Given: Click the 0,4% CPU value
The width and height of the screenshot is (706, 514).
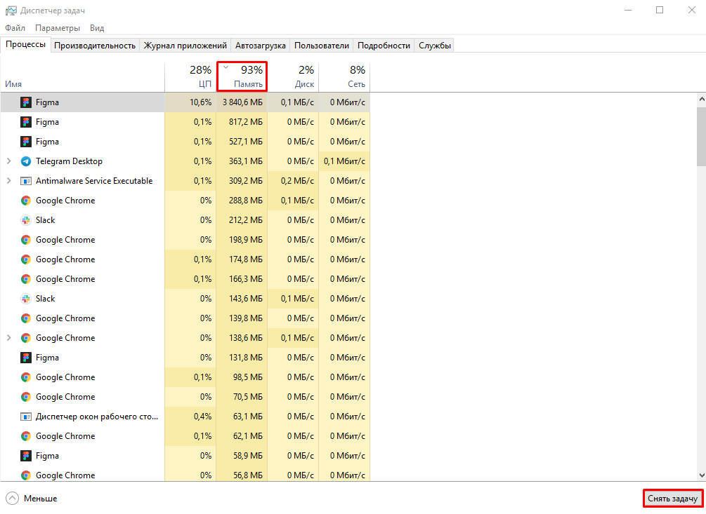Looking at the screenshot, I should coord(202,417).
